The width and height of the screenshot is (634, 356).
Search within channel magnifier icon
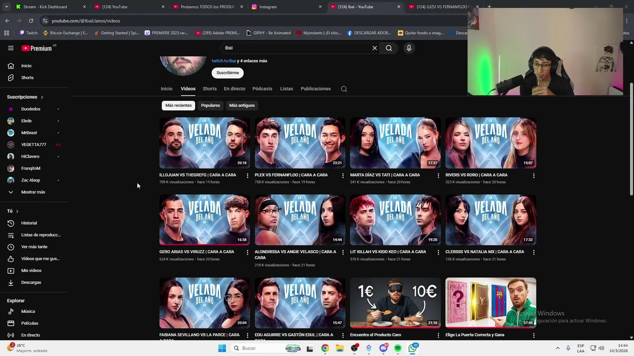click(x=344, y=89)
